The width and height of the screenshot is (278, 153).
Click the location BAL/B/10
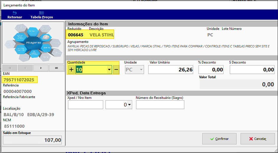coord(14,115)
